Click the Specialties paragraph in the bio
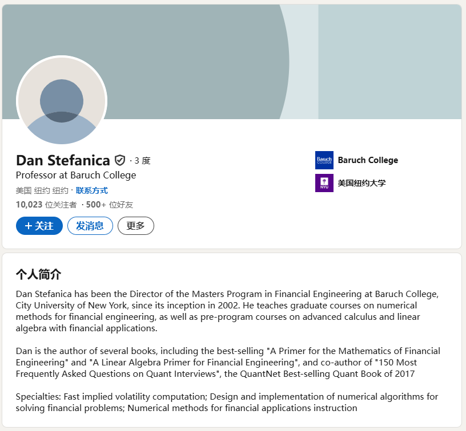The height and width of the screenshot is (431, 466). 227,402
